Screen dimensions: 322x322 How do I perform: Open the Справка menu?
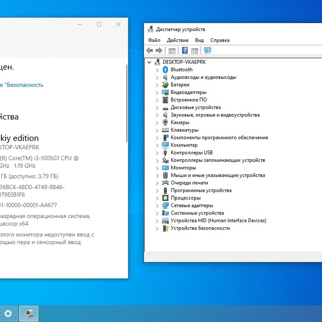[x=219, y=40]
